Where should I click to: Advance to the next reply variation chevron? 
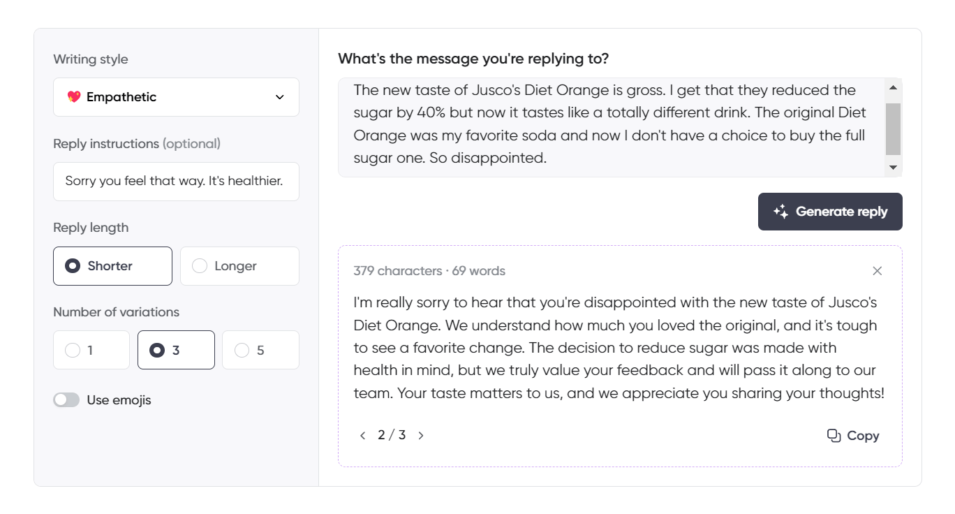421,434
